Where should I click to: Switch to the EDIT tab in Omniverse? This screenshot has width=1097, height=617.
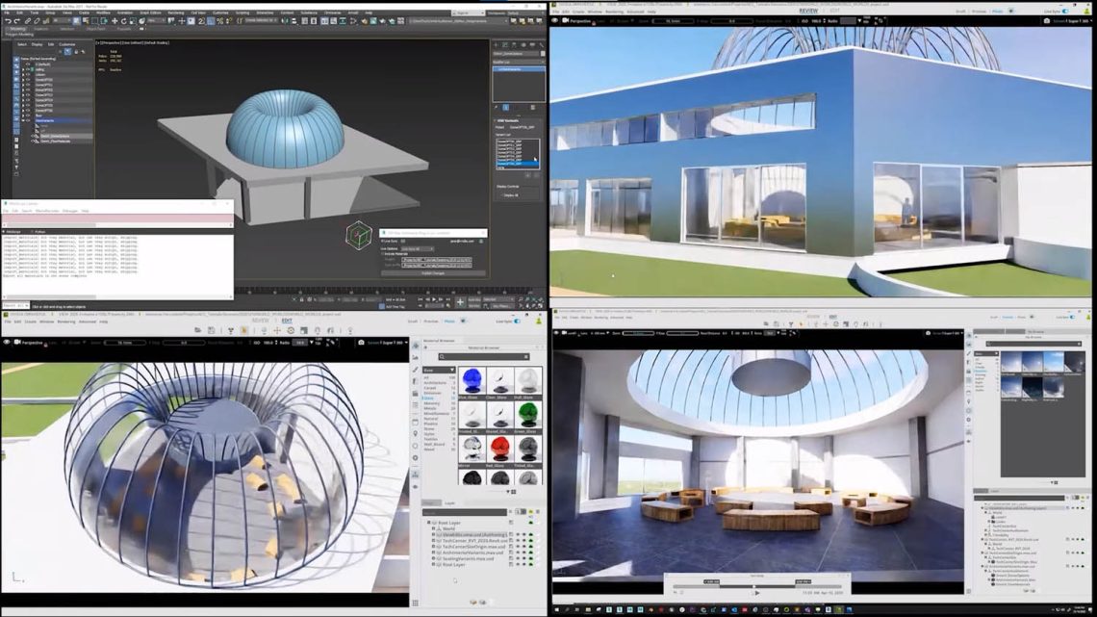tap(836, 10)
